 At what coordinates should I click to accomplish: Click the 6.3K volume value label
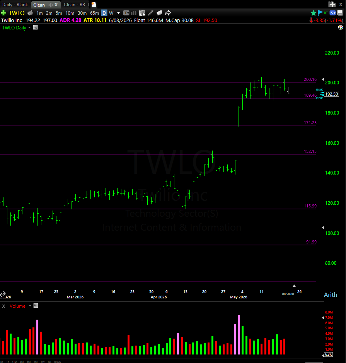point(329,354)
